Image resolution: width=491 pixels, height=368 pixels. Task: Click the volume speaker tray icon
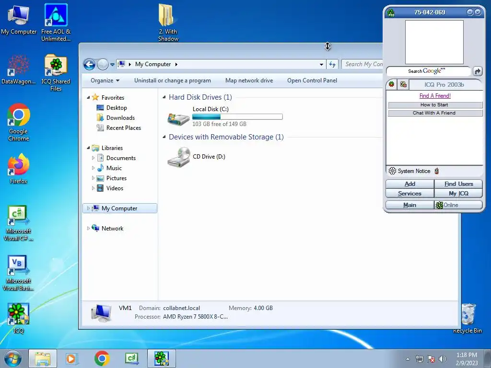tap(443, 359)
